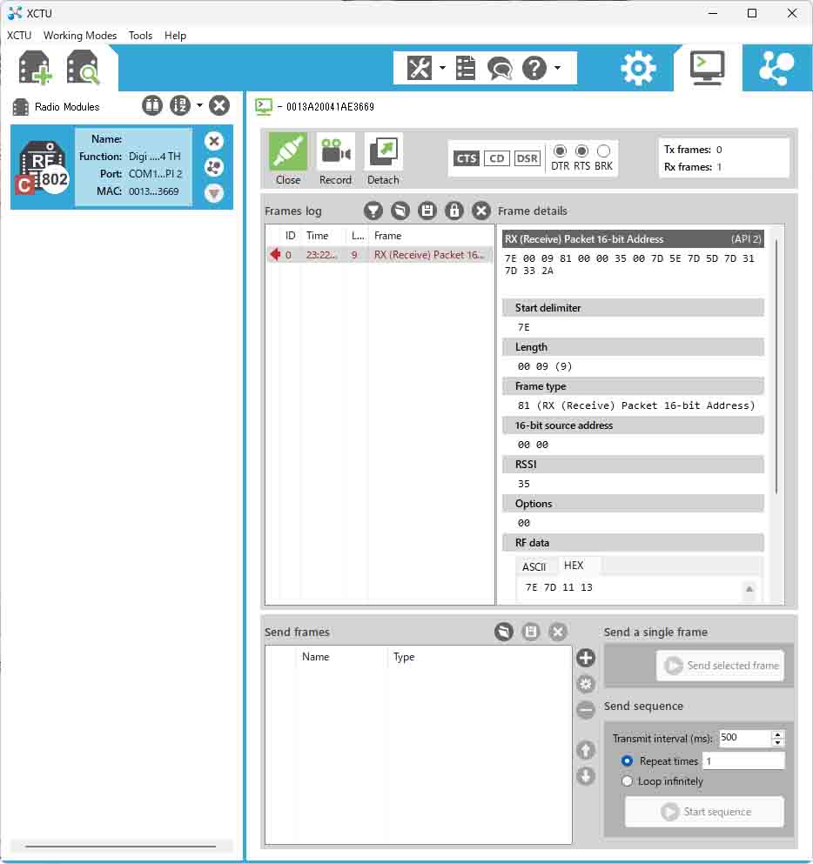Toggle the BRK line
The height and width of the screenshot is (864, 813).
click(x=603, y=151)
